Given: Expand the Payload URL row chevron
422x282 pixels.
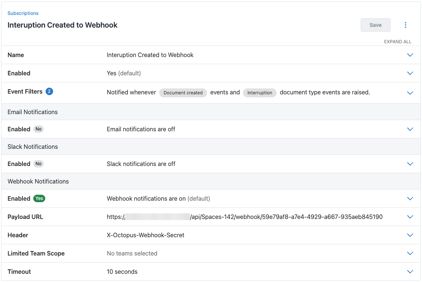Looking at the screenshot, I should (410, 217).
